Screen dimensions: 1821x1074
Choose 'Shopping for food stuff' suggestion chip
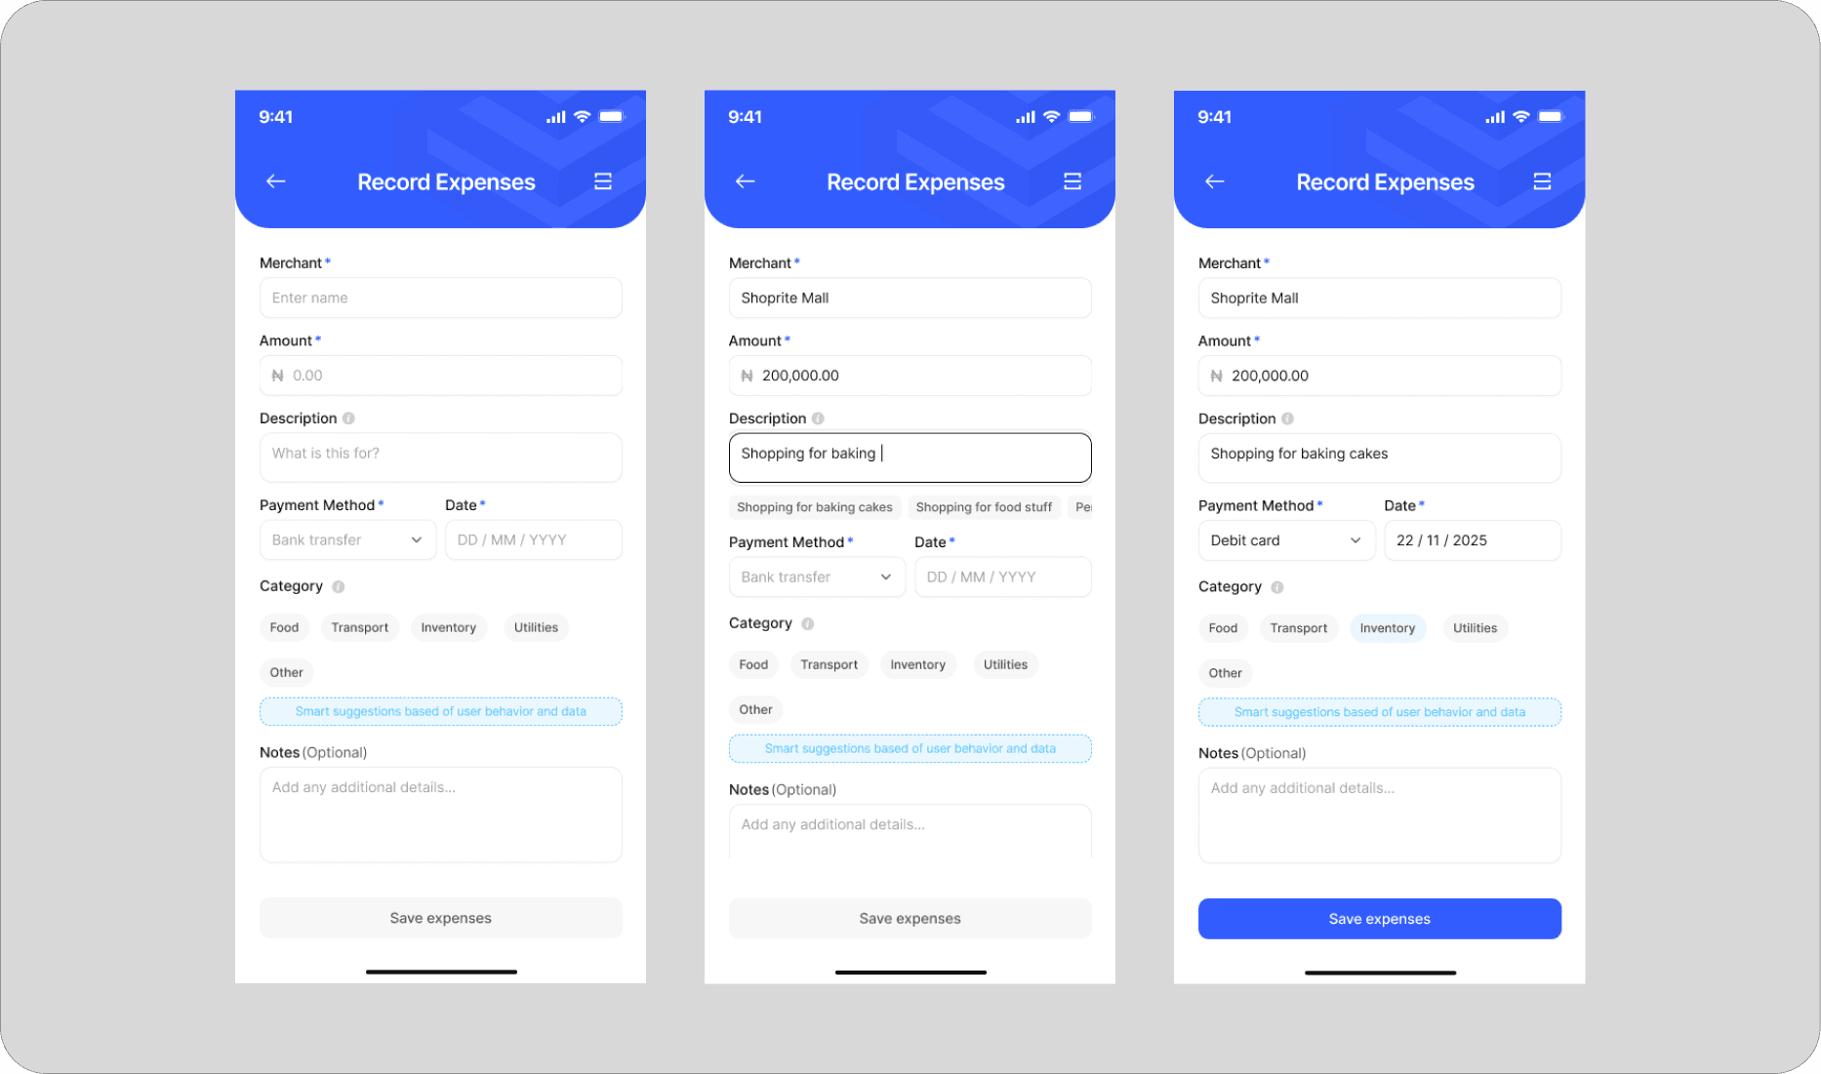click(984, 507)
